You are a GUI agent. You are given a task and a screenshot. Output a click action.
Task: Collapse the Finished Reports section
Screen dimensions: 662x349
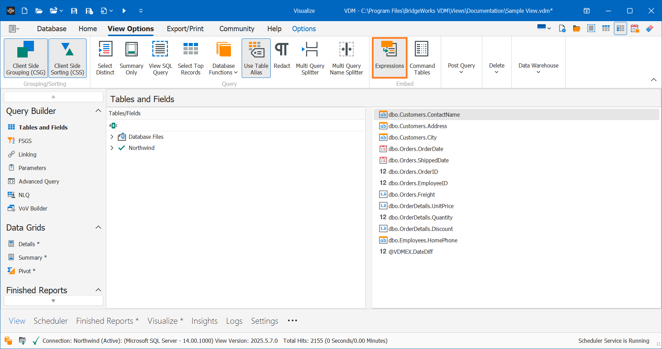[98, 290]
